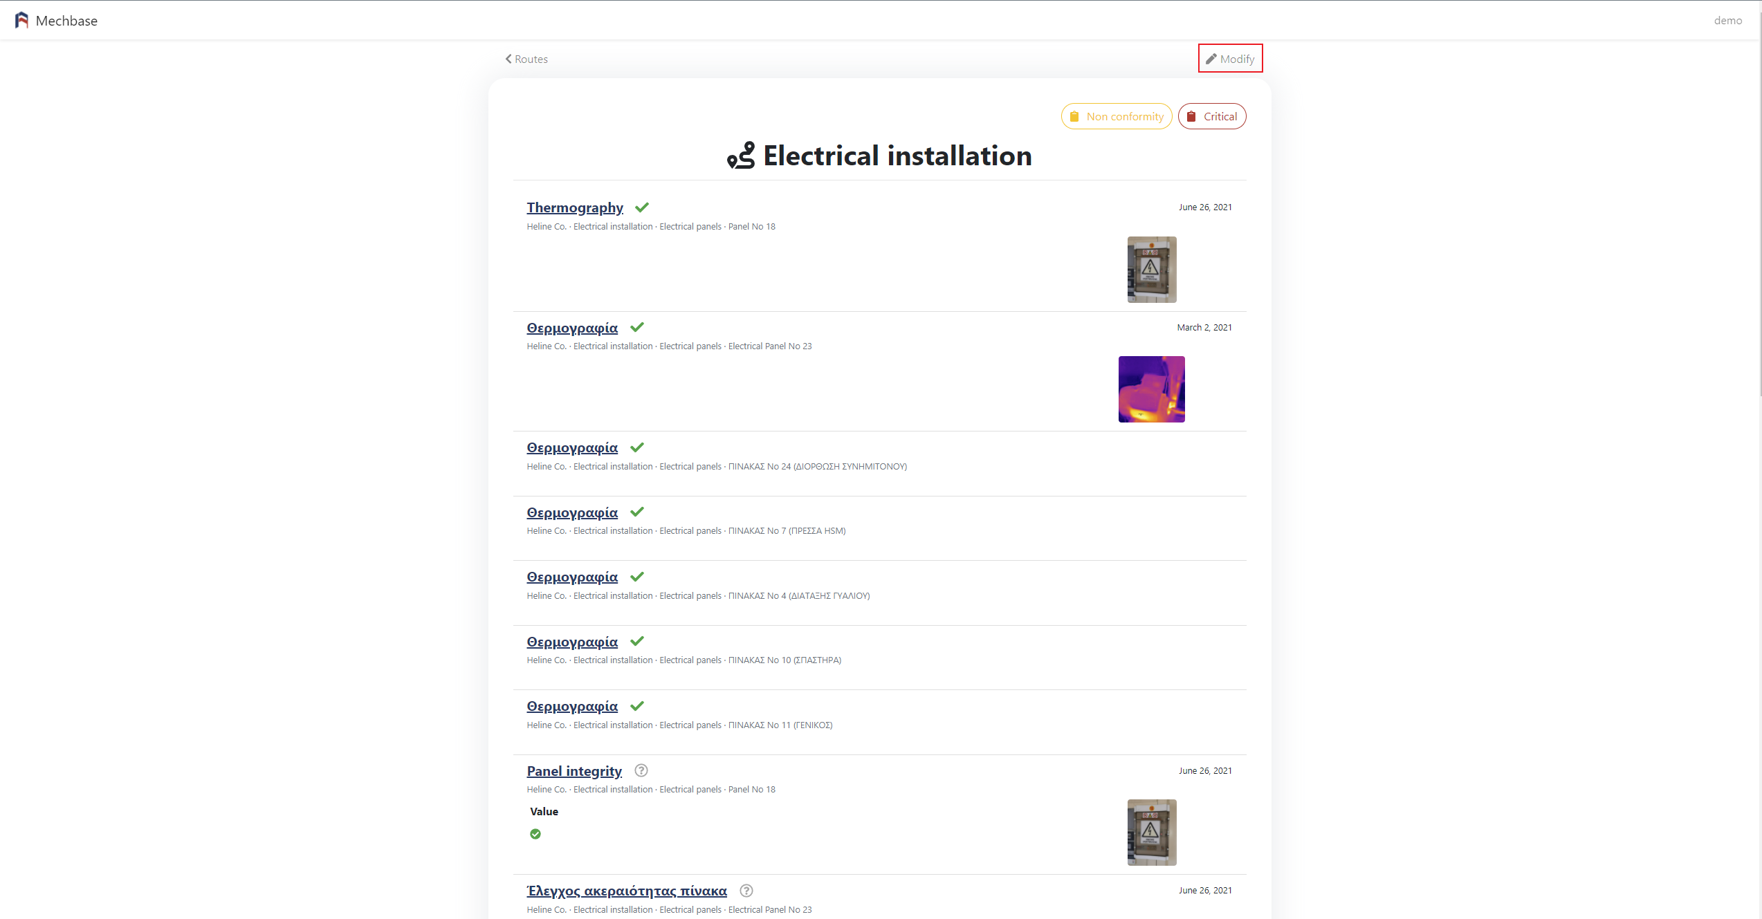
Task: Click checkmark on ΠΙΝΑΚΑΣ No 10 row
Action: 637,641
